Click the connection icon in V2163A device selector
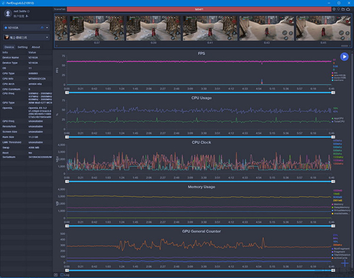Viewport: 354px width, 278px height. click(x=41, y=28)
